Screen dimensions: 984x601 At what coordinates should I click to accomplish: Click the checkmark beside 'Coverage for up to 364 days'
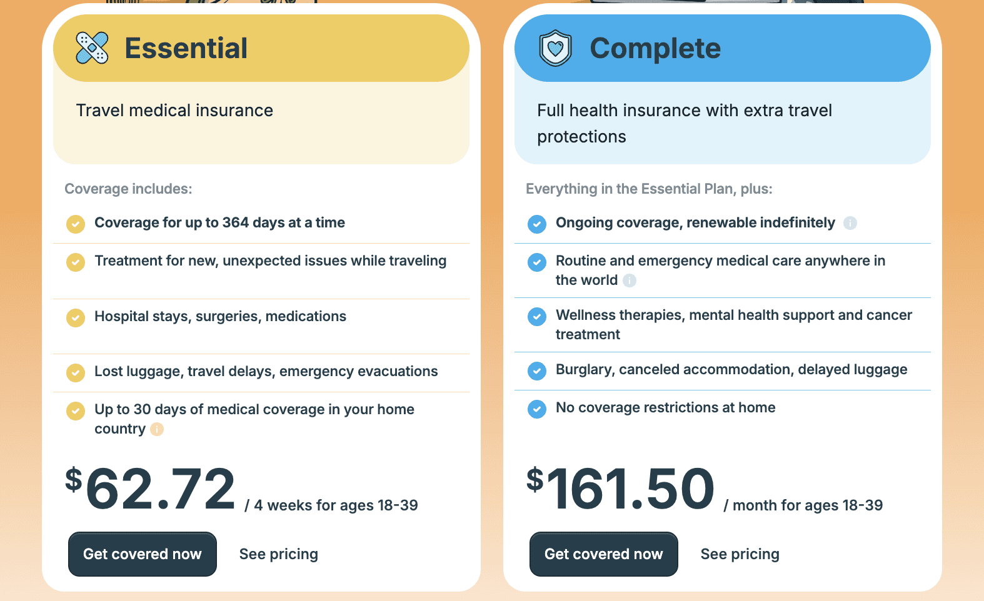click(x=75, y=224)
